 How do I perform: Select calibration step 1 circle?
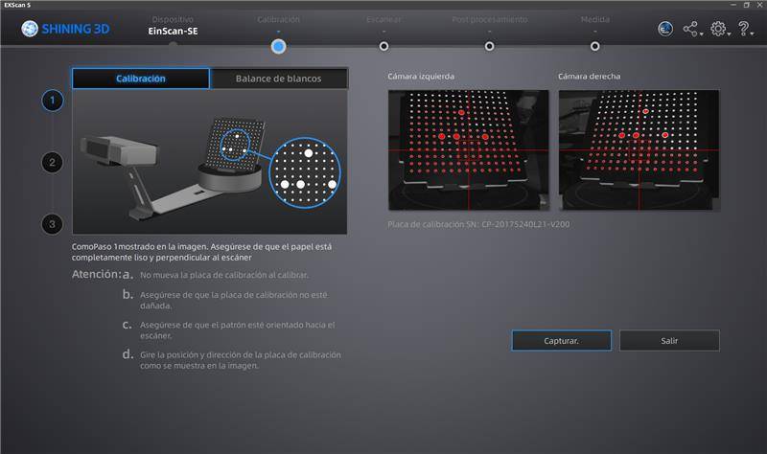pyautogui.click(x=53, y=101)
